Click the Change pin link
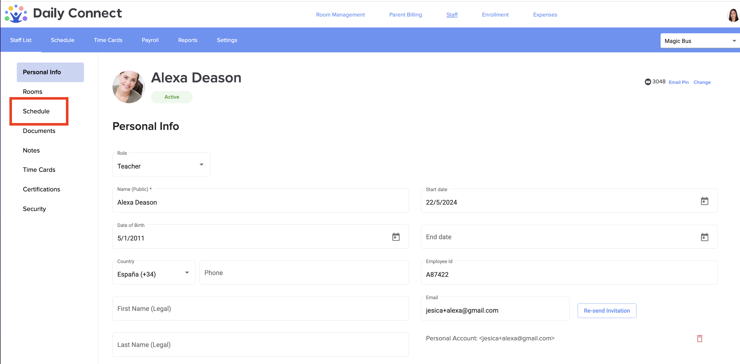740x364 pixels. 702,82
